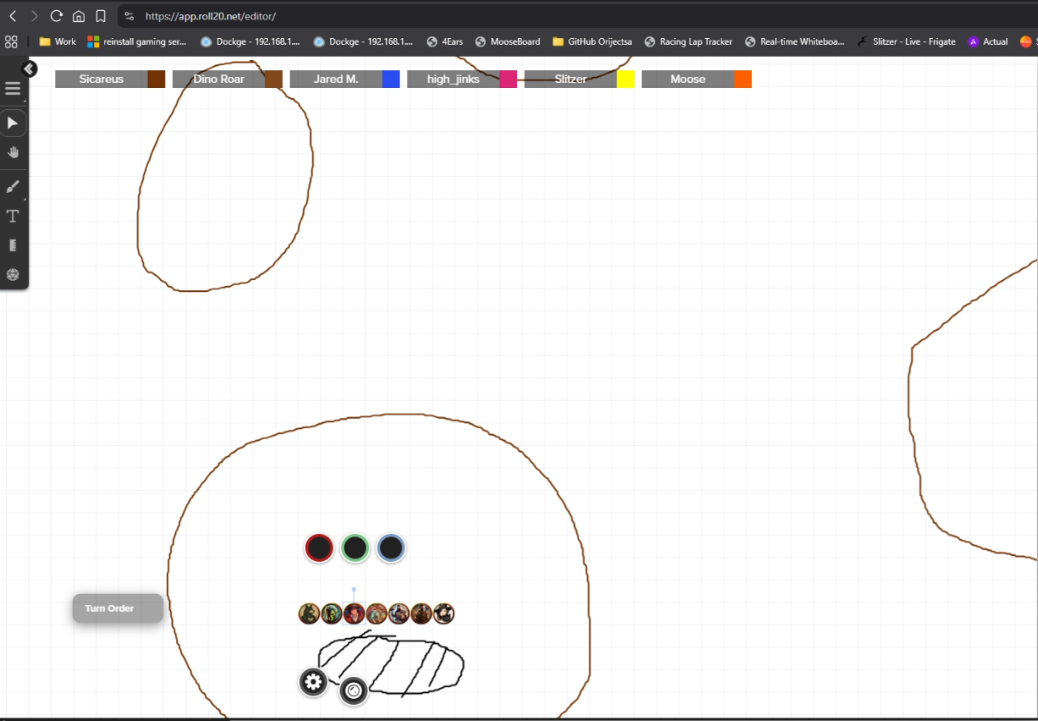This screenshot has width=1038, height=721.
Task: Collapse the toolbar with double-chevron button
Action: pyautogui.click(x=30, y=69)
